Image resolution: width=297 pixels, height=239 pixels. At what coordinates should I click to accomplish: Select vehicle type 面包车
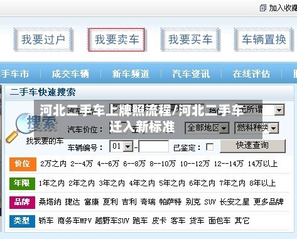pyautogui.click(x=219, y=221)
